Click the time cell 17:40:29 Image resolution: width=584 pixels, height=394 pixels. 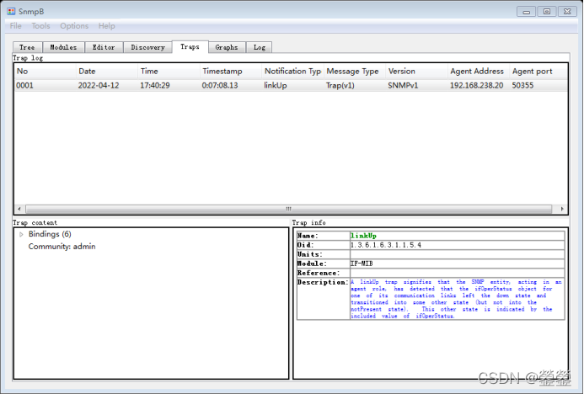click(154, 85)
